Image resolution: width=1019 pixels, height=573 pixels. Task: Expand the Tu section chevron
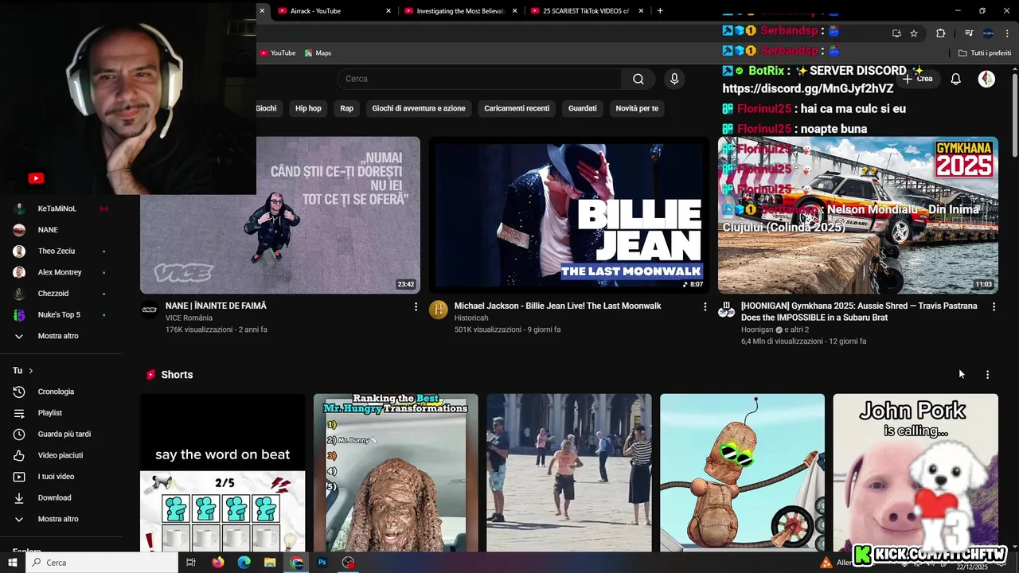click(x=31, y=371)
